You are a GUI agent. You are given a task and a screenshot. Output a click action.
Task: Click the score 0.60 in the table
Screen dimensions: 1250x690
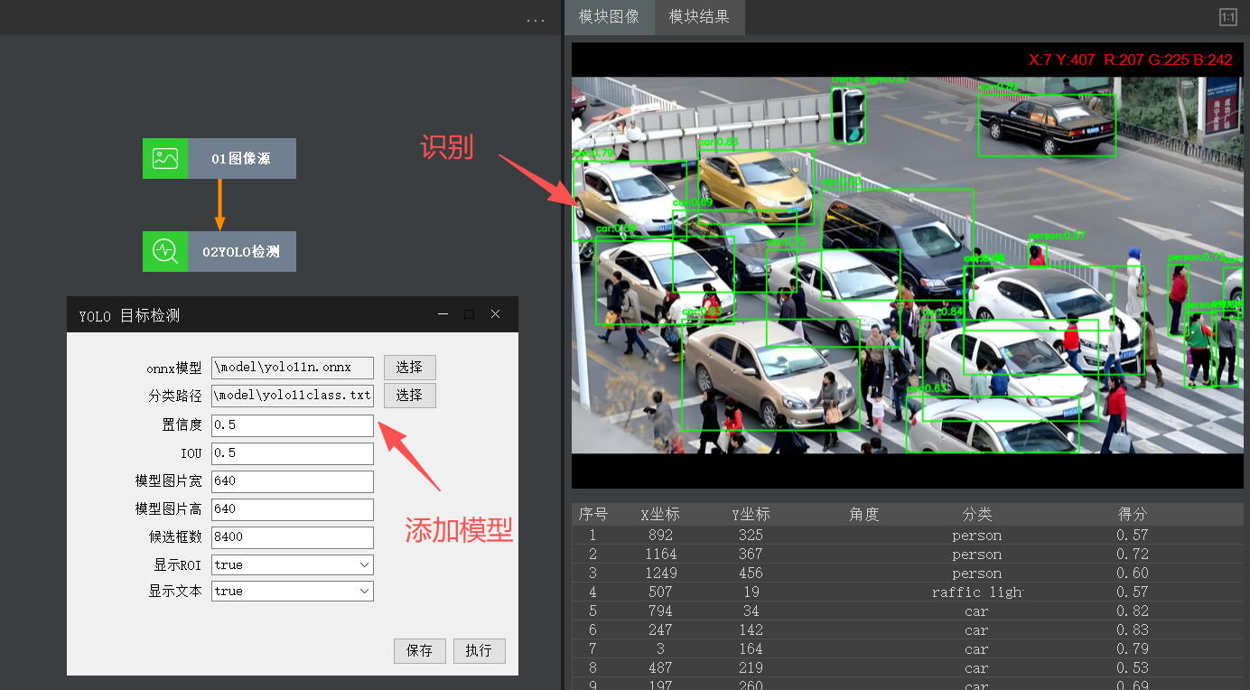coord(1133,573)
